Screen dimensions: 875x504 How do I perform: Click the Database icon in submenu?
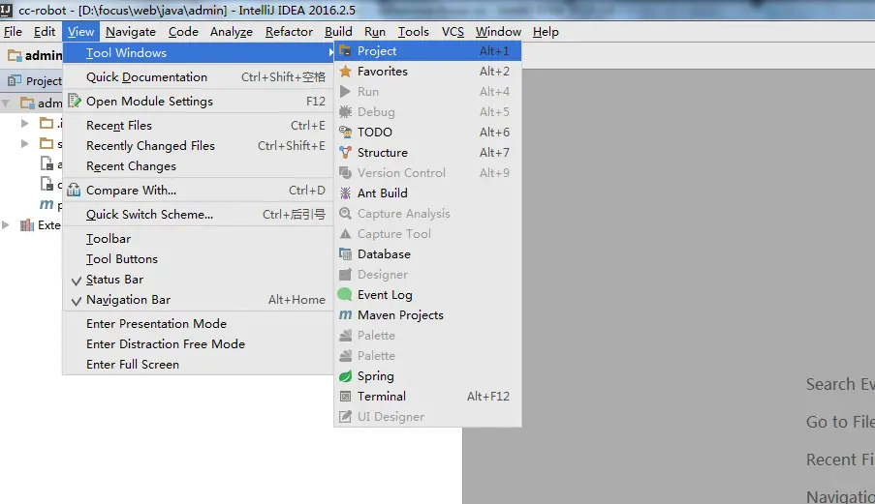(x=345, y=254)
